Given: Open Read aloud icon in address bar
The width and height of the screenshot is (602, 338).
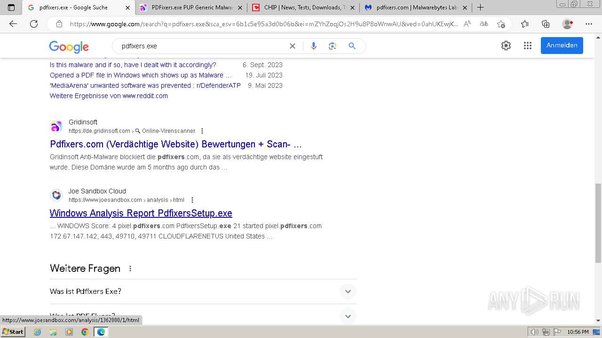Looking at the screenshot, I should [467, 24].
